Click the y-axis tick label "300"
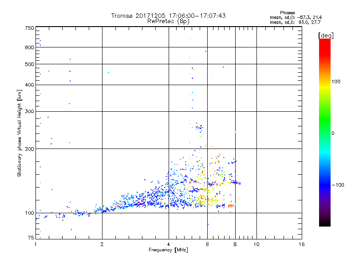 [x=29, y=111]
